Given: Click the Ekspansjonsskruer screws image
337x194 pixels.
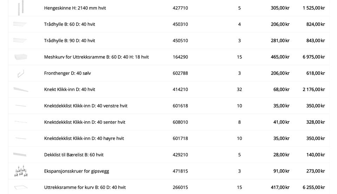Looking at the screenshot, I should [x=21, y=171].
